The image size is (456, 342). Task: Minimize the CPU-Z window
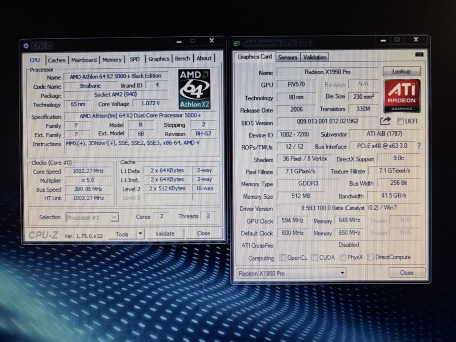pyautogui.click(x=179, y=42)
